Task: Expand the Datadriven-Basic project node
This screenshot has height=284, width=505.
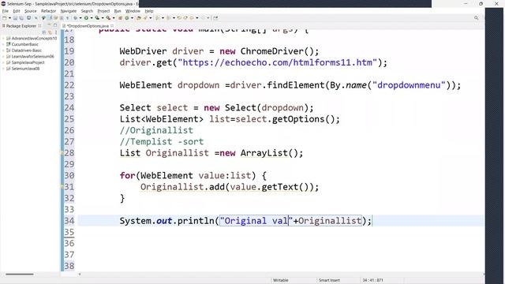Action: tap(3, 50)
